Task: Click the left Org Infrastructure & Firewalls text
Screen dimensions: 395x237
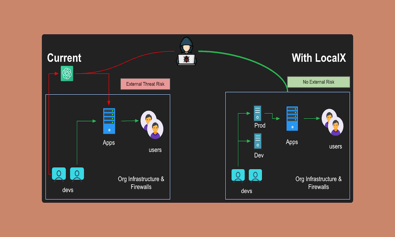Action: [141, 183]
